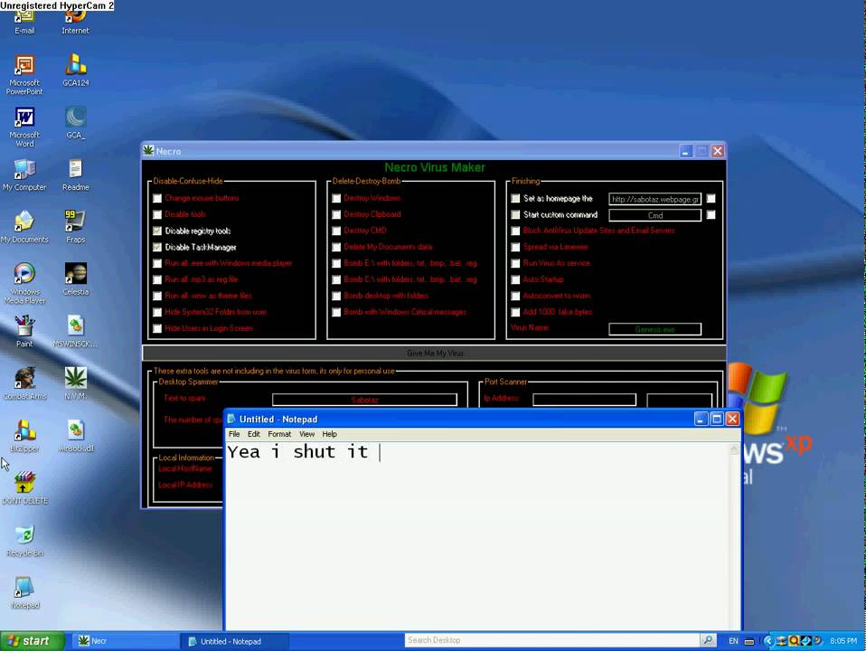
Task: Uncheck Disable TaskManager option
Action: pyautogui.click(x=157, y=247)
